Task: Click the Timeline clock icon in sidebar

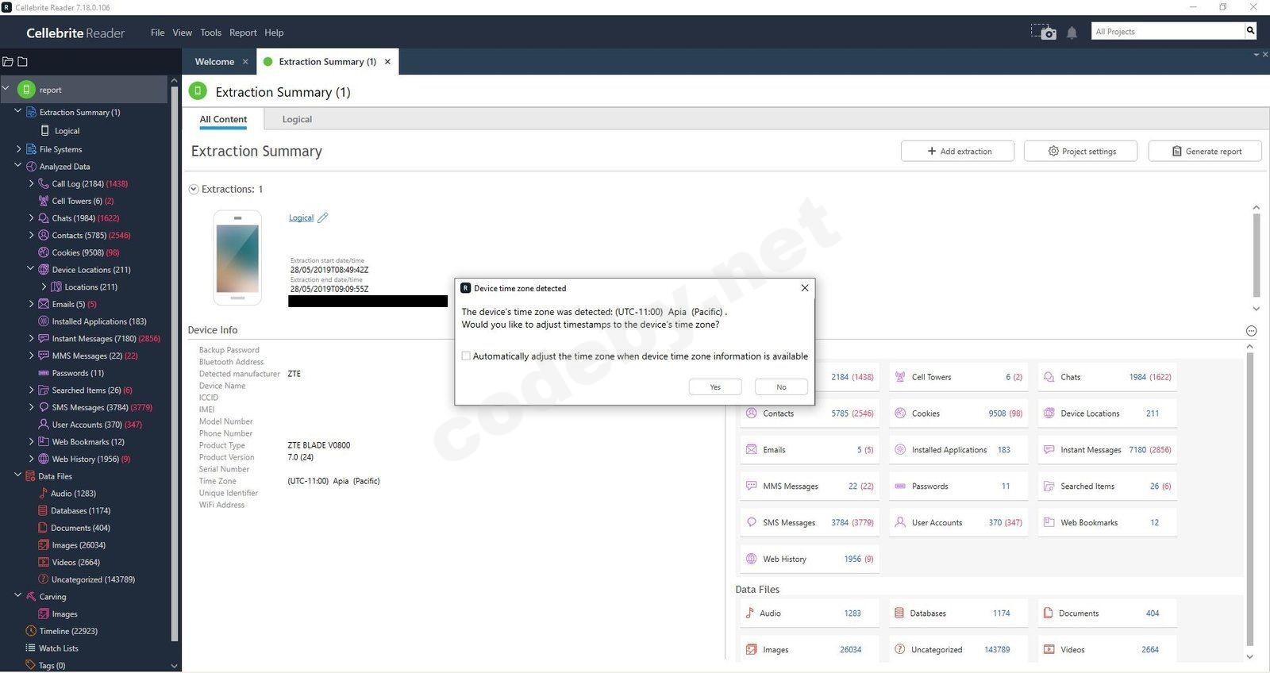Action: point(31,631)
